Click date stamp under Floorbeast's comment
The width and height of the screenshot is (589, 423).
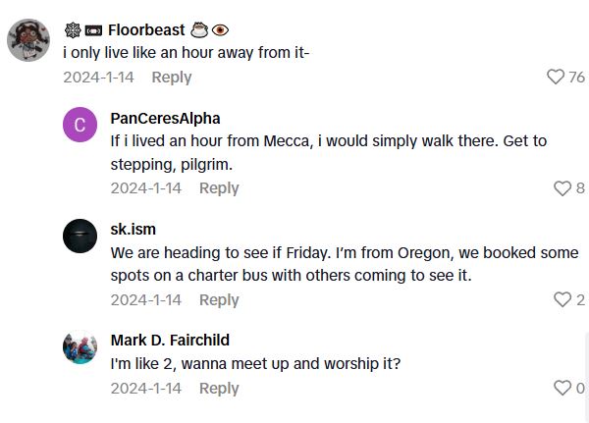point(99,77)
